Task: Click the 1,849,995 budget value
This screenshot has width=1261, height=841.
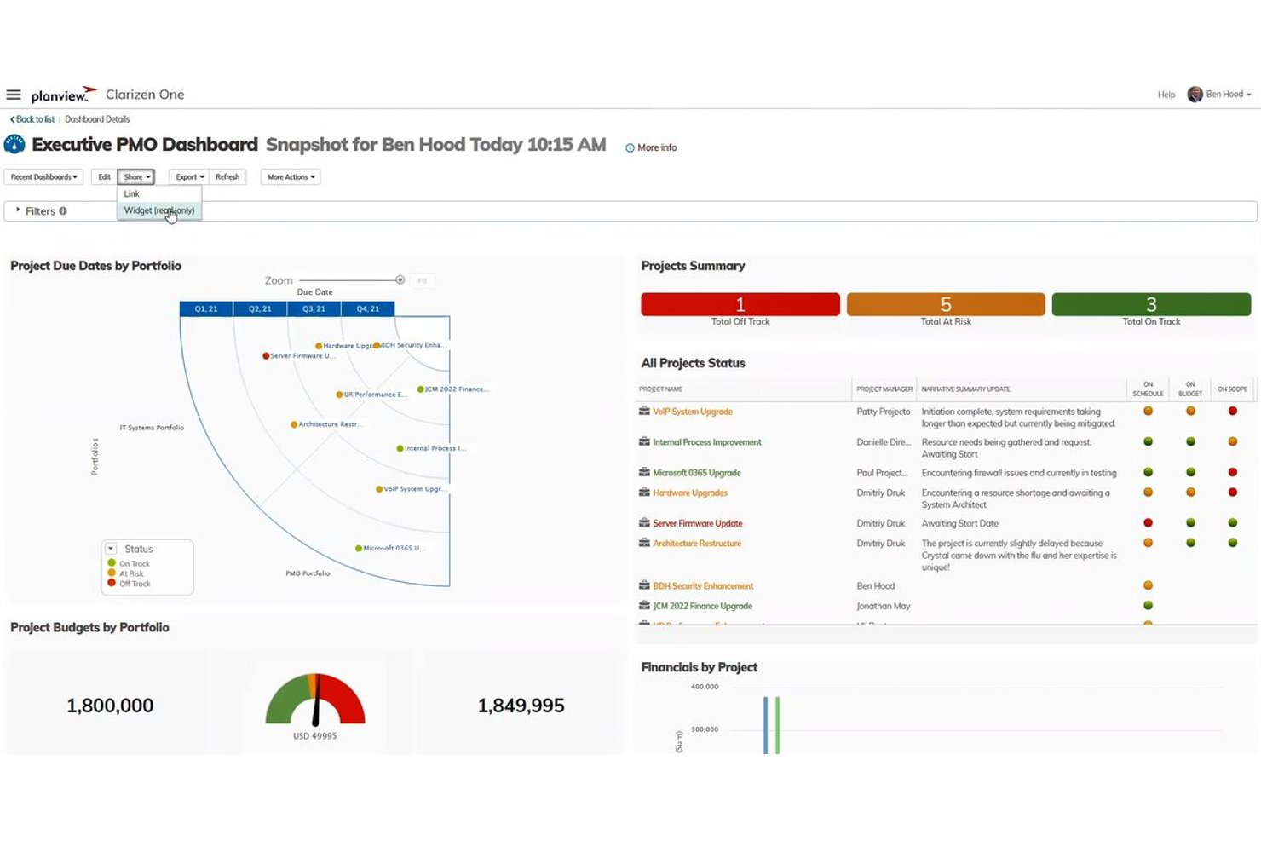Action: point(521,706)
